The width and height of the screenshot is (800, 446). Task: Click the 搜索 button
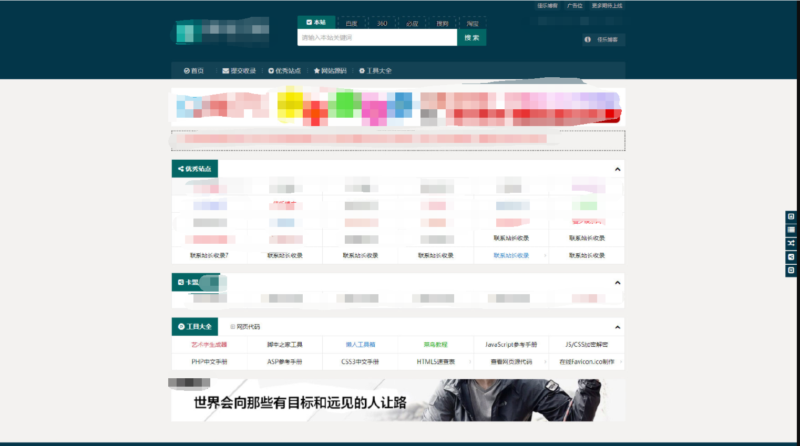[471, 38]
